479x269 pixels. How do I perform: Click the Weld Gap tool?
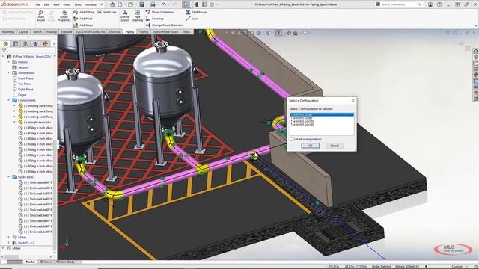[107, 12]
